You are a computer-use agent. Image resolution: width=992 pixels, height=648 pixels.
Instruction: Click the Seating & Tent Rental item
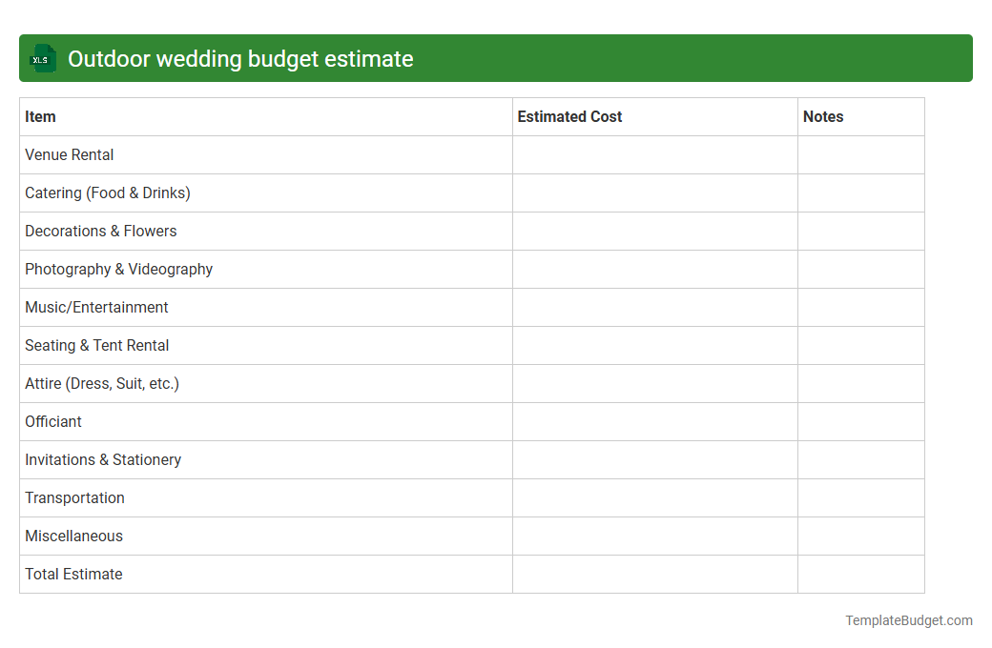pyautogui.click(x=97, y=345)
